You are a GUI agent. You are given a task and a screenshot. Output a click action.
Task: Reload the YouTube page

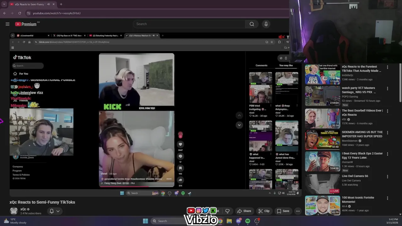pyautogui.click(x=19, y=13)
